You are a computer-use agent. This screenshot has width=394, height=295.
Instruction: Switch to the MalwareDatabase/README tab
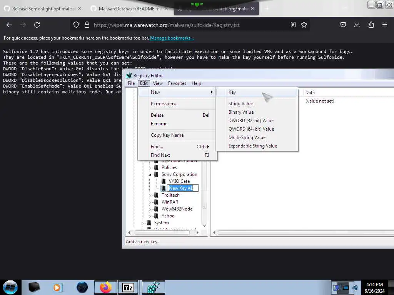(130, 8)
